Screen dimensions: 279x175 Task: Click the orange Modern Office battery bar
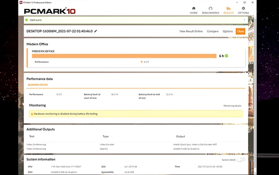(x=124, y=56)
